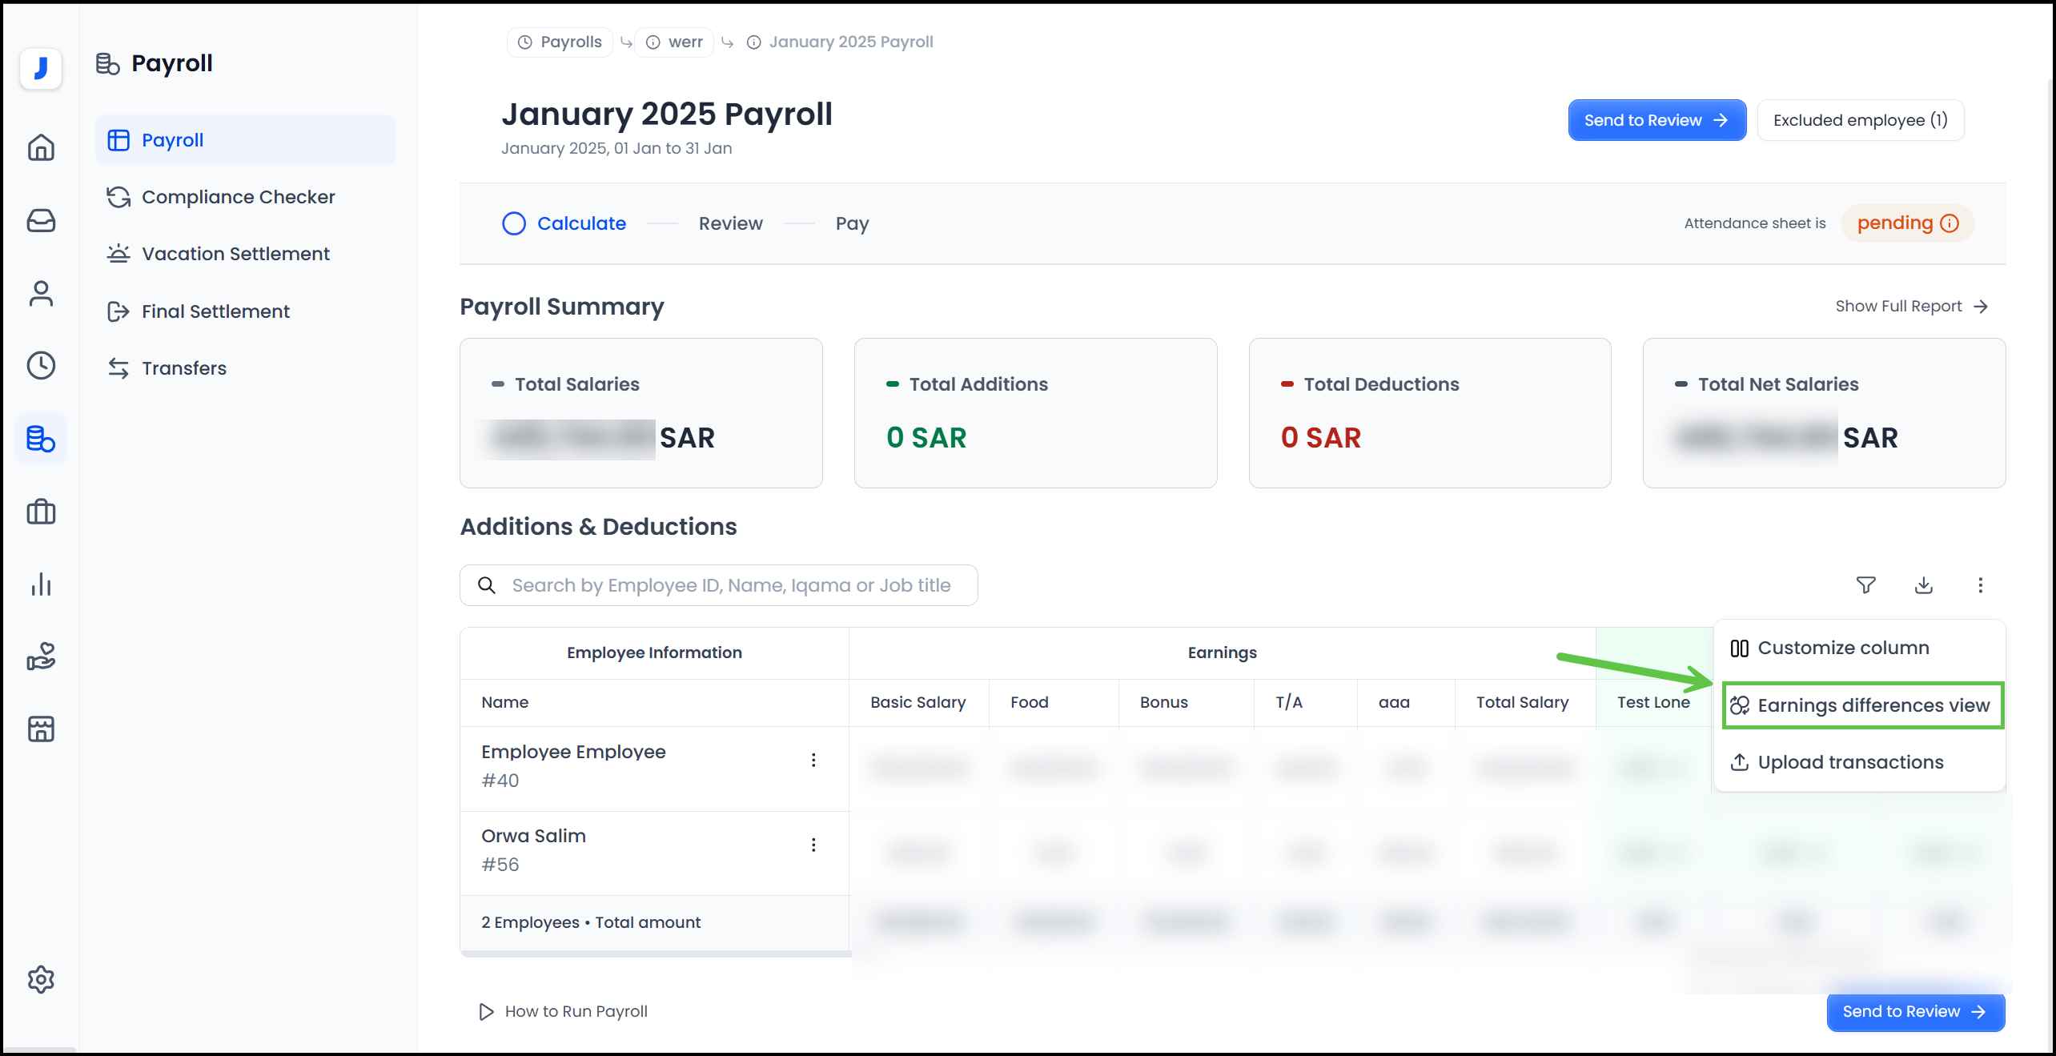Click Show Full Report link
Viewport: 2056px width, 1056px height.
coord(1912,305)
